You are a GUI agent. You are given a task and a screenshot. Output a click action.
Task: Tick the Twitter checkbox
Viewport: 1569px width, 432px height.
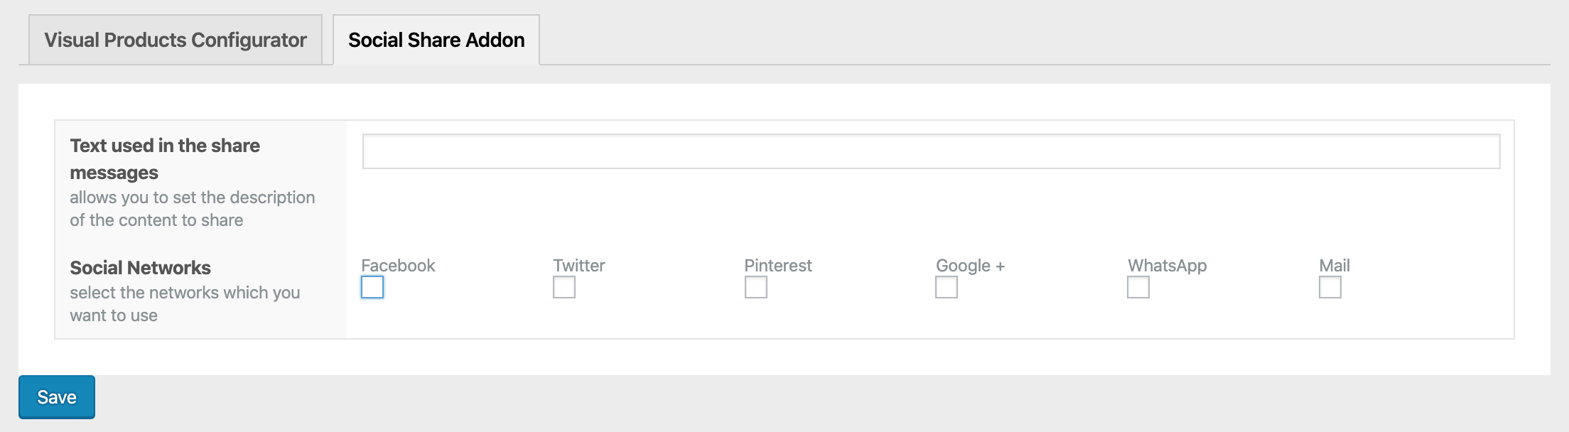coord(564,287)
